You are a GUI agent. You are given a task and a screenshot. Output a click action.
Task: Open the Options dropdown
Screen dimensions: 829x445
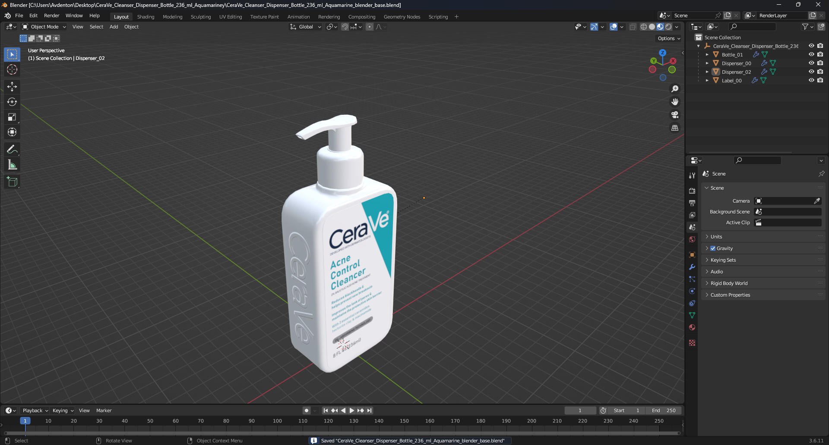tap(669, 38)
